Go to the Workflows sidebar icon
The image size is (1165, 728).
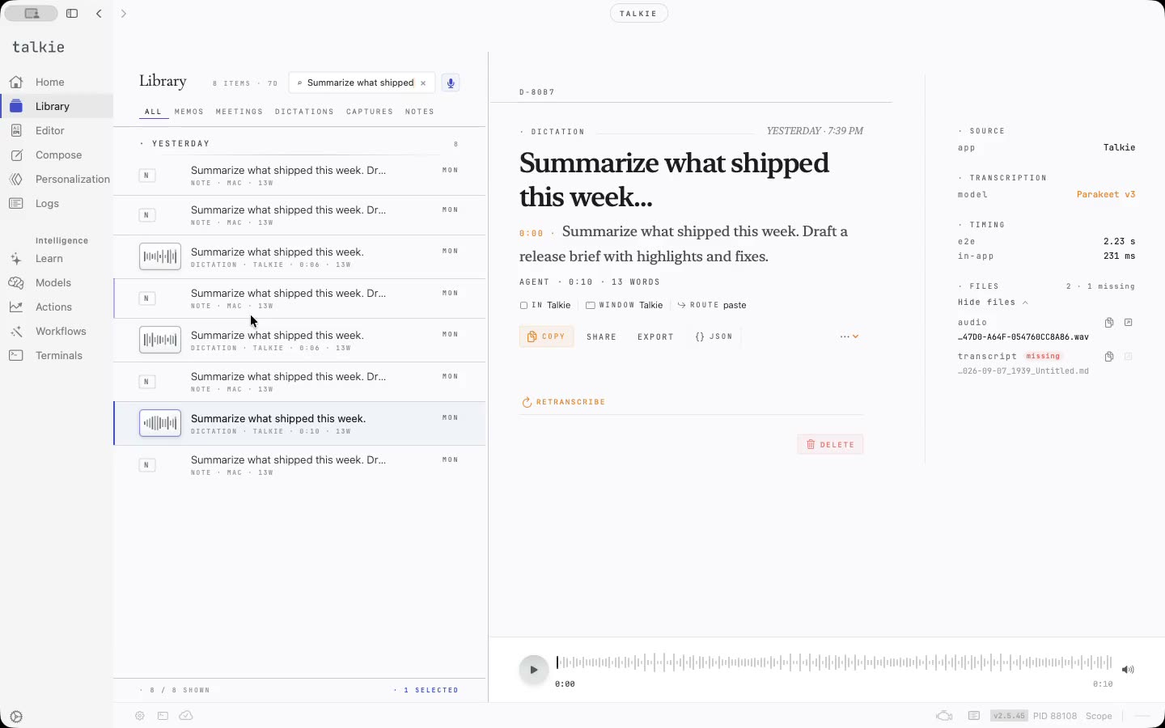coord(16,332)
